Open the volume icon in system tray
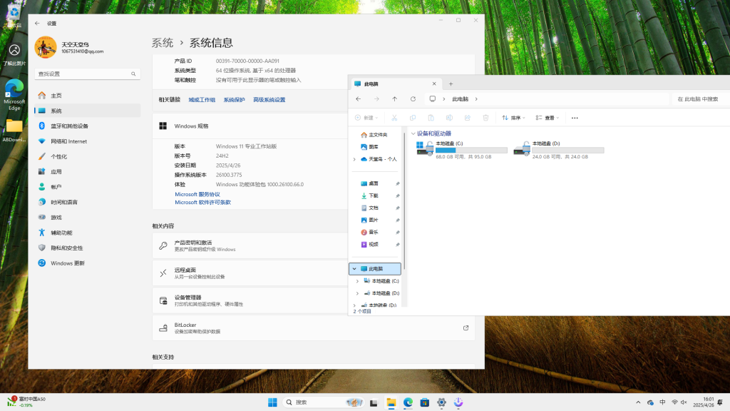730x411 pixels. (684, 402)
